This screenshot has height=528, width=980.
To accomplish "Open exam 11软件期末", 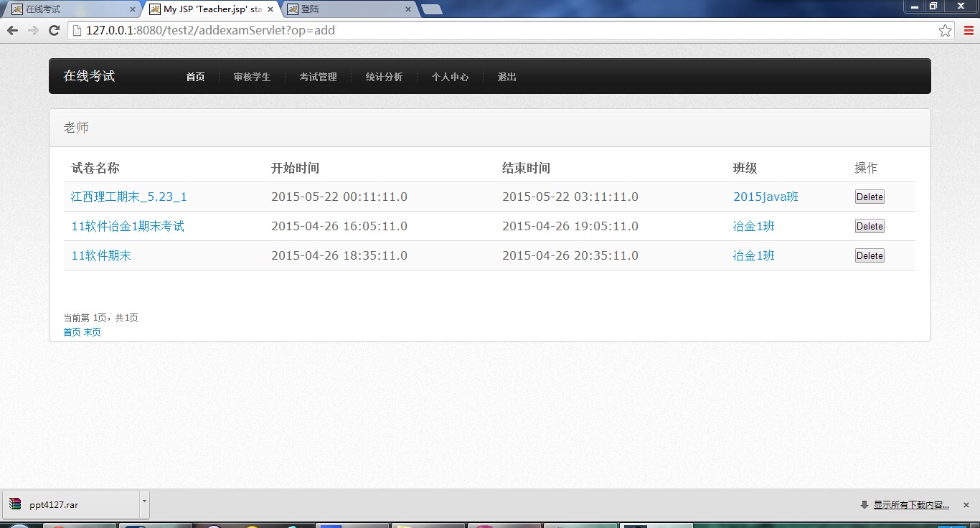I will pyautogui.click(x=101, y=255).
